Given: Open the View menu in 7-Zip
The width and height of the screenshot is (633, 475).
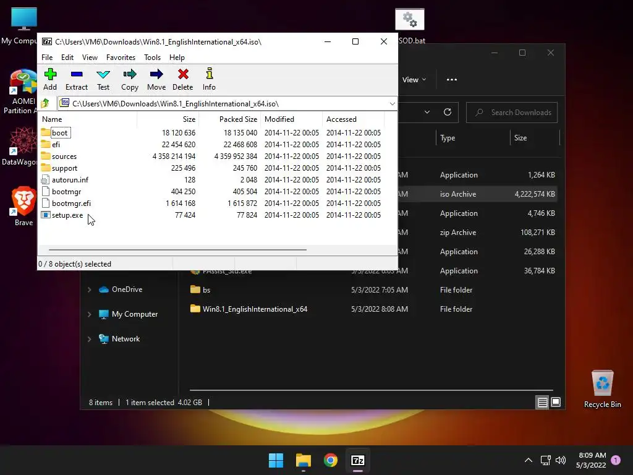Looking at the screenshot, I should (x=90, y=58).
